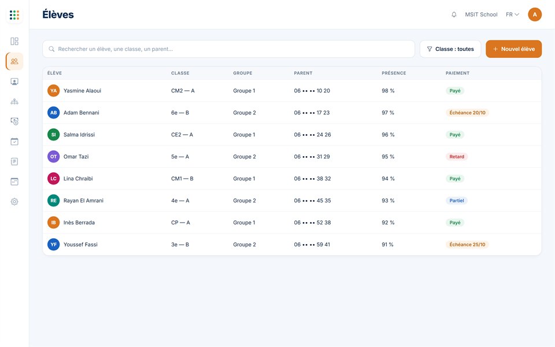
Task: Click the 'Échéance 25/10' payment badge
Action: (x=467, y=244)
